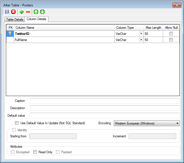Check the Identity checkbox
The image size is (184, 163).
click(14, 130)
